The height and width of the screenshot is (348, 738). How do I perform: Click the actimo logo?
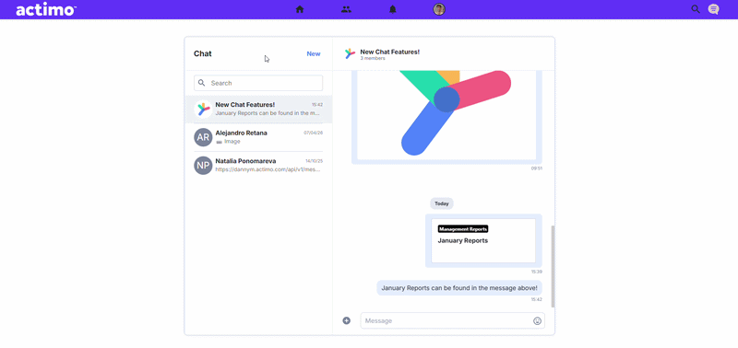point(45,9)
